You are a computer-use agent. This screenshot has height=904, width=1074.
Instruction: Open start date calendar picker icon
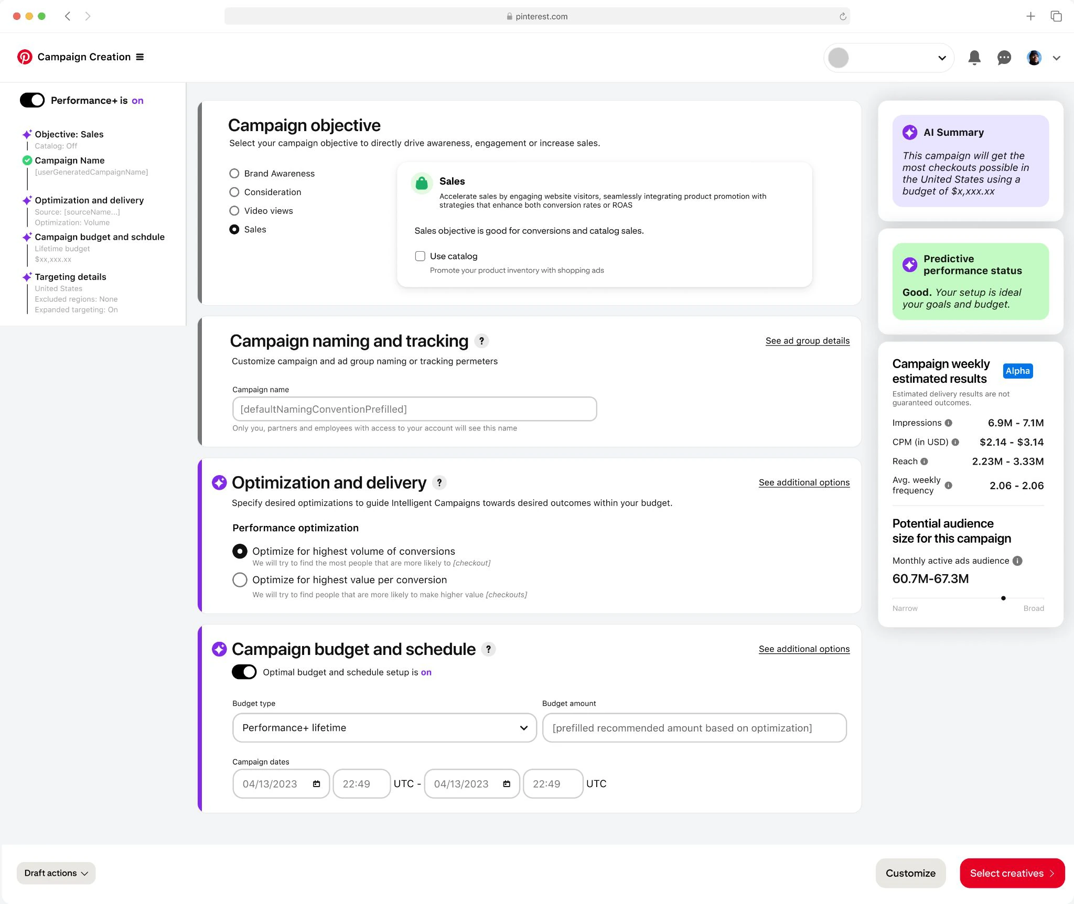pos(316,784)
